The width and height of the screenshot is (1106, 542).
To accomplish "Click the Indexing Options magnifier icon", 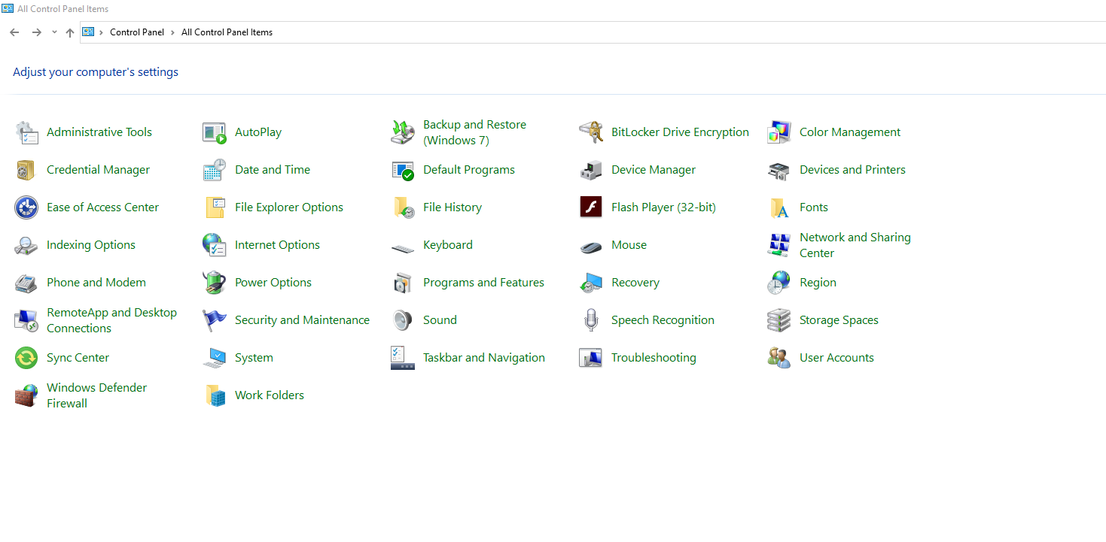I will point(26,245).
